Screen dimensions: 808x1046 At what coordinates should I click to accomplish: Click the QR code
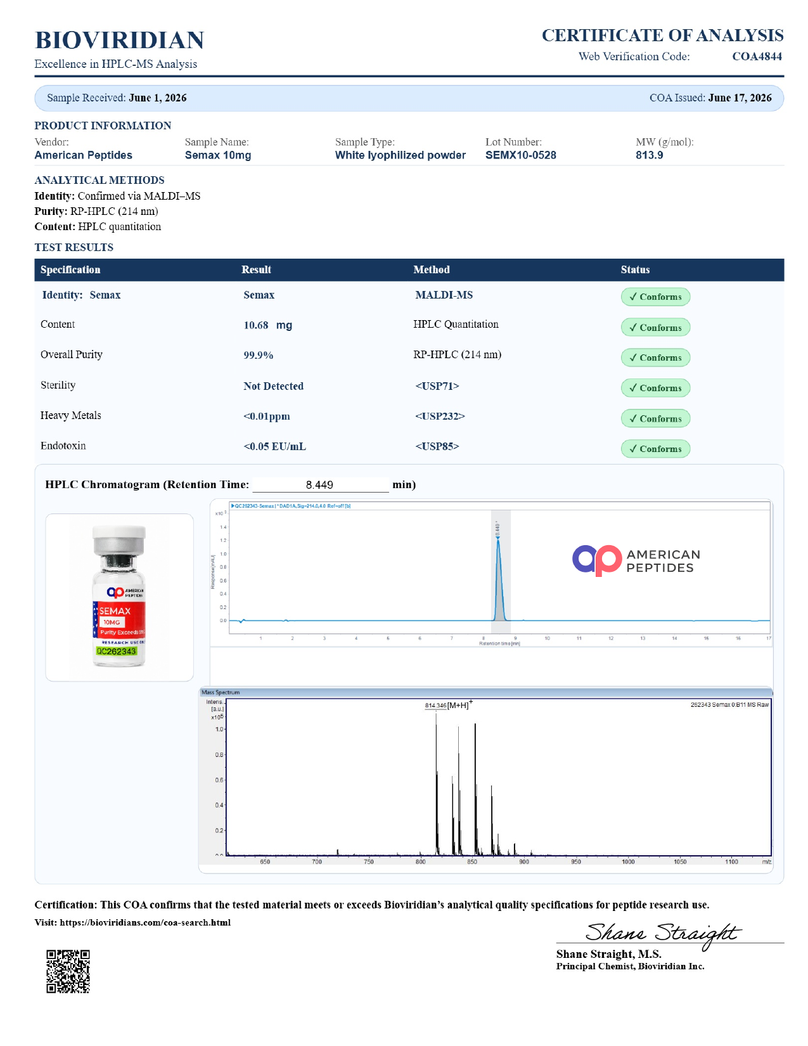[x=68, y=971]
